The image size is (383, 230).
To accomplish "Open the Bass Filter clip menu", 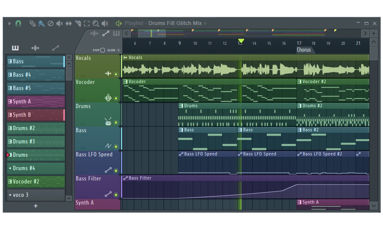I will tap(126, 178).
